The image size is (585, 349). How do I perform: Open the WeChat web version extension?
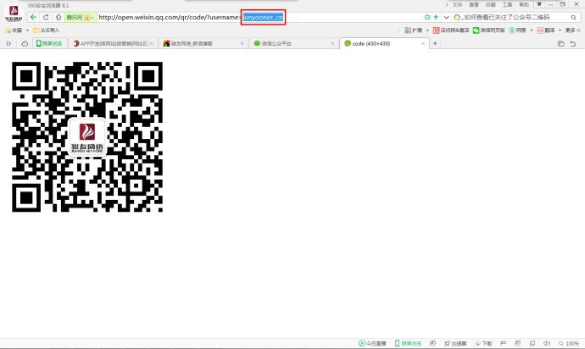[488, 30]
